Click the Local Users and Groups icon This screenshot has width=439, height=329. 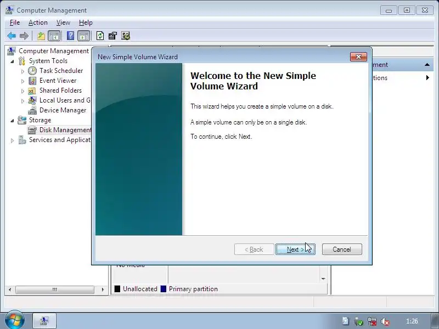pyautogui.click(x=32, y=100)
